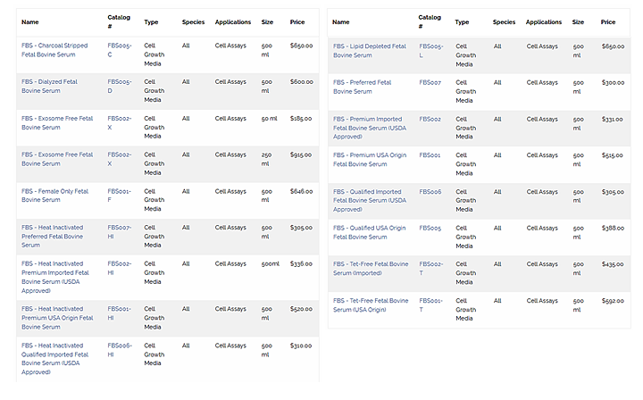Open FBS - Charcoal Stripped Fetal Bovine Serum link
The width and height of the screenshot is (643, 400).
click(57, 49)
